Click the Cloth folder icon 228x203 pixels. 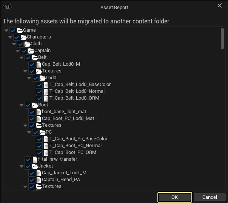click(27, 44)
